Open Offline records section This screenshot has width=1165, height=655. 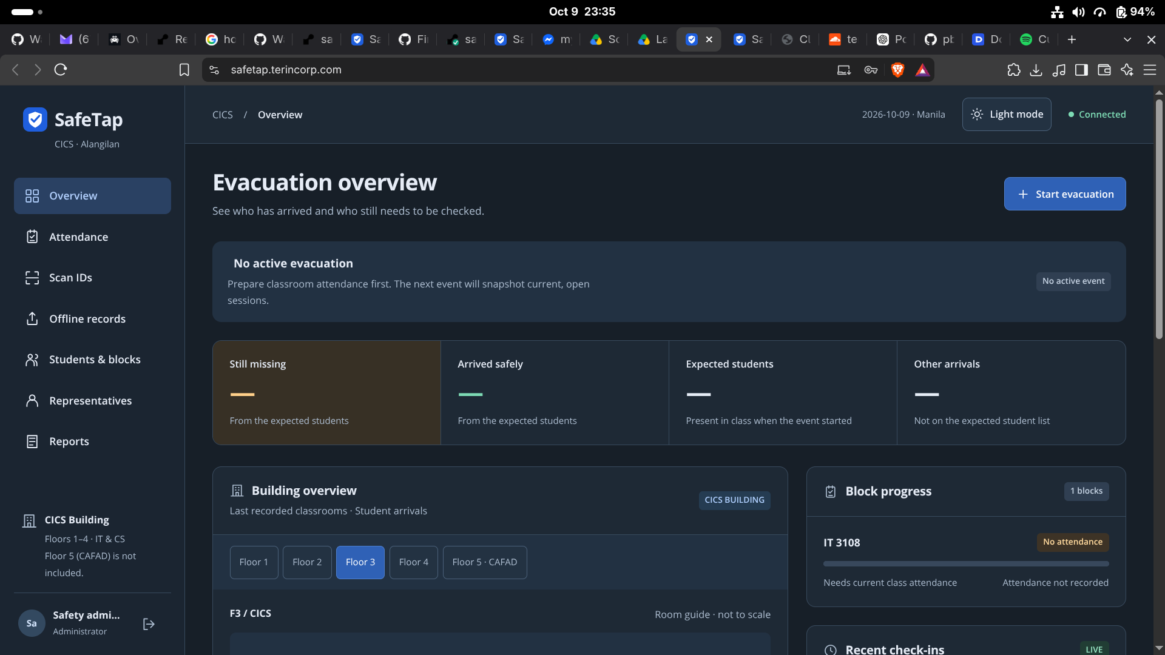point(92,319)
